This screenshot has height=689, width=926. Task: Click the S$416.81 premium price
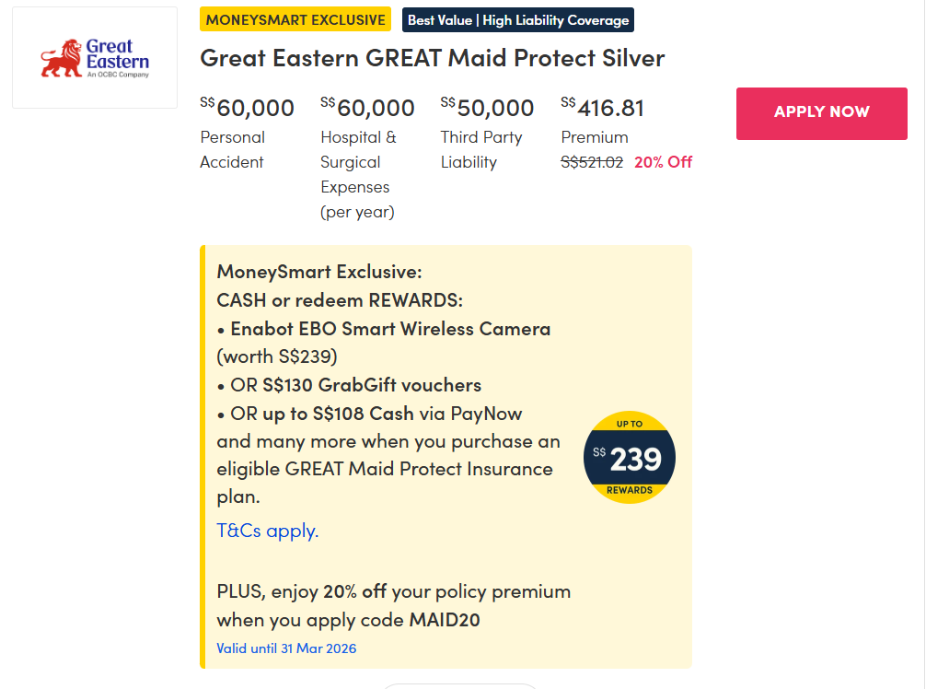tap(603, 108)
